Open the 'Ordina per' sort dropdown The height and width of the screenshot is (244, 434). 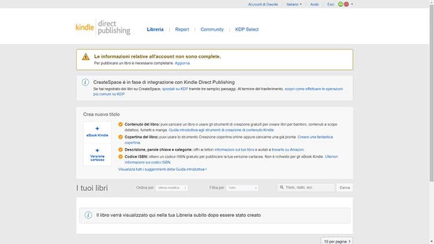172,187
